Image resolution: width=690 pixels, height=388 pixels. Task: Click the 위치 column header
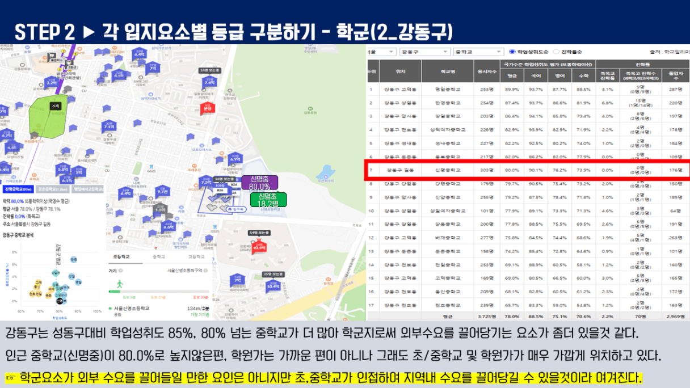pyautogui.click(x=401, y=71)
